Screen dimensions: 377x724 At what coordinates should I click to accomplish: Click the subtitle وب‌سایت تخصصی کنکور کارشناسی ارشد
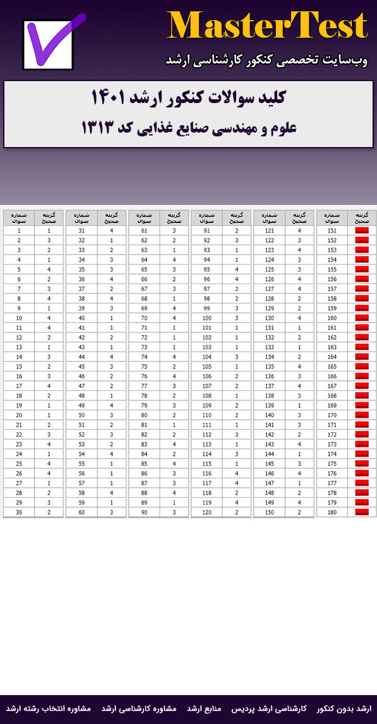pyautogui.click(x=266, y=60)
